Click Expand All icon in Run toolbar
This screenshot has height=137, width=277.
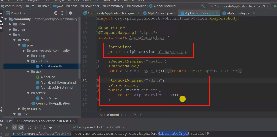[x=44, y=127]
